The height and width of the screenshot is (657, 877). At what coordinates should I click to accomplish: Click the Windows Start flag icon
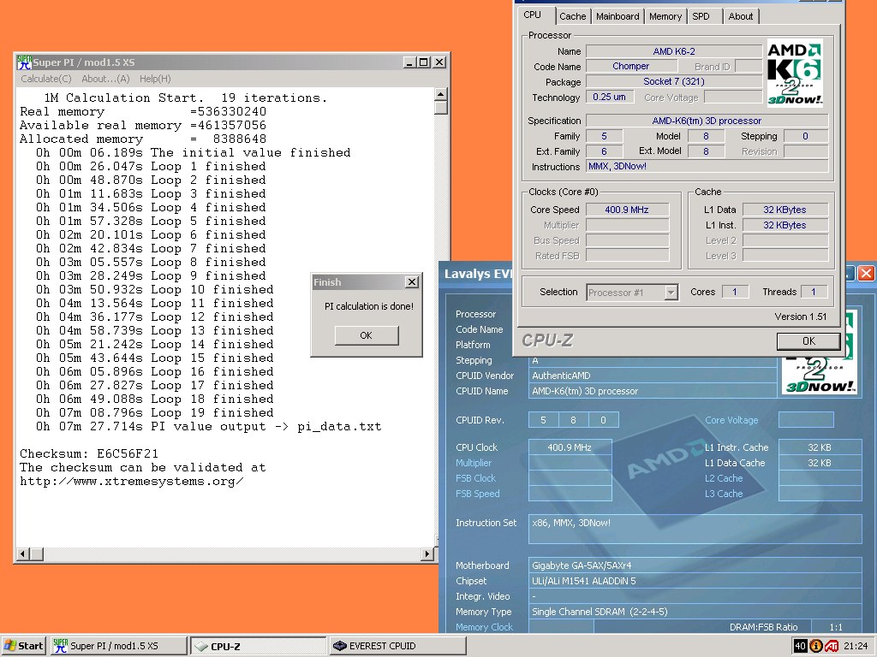point(10,646)
